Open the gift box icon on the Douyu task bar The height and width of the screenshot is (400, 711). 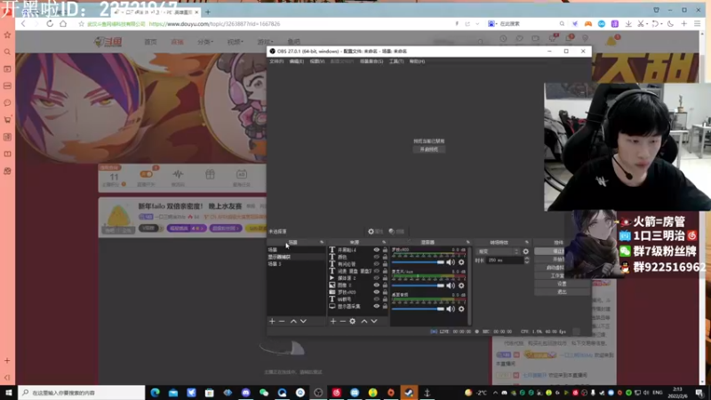click(210, 174)
